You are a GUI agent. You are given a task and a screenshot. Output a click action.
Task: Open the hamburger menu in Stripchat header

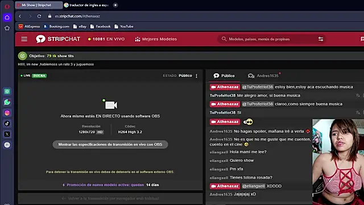(x=24, y=39)
